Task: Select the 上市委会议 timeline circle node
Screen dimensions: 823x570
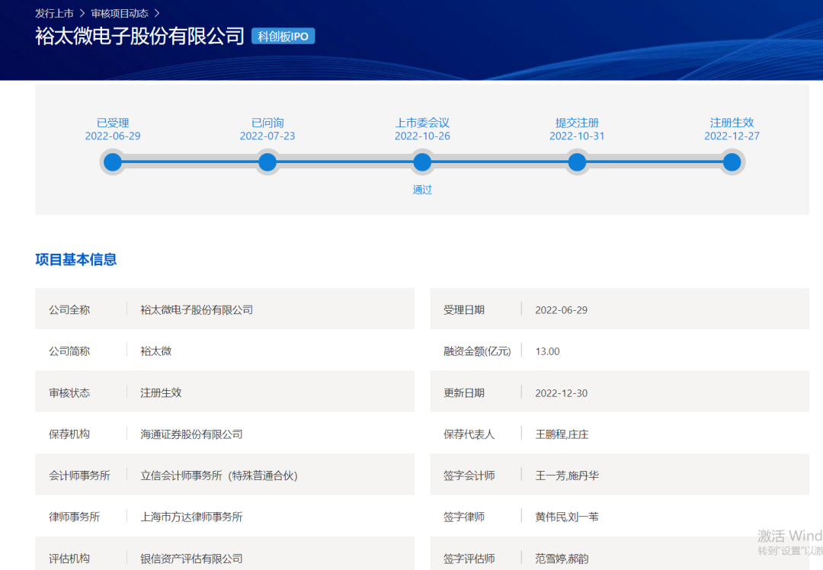Action: (422, 162)
